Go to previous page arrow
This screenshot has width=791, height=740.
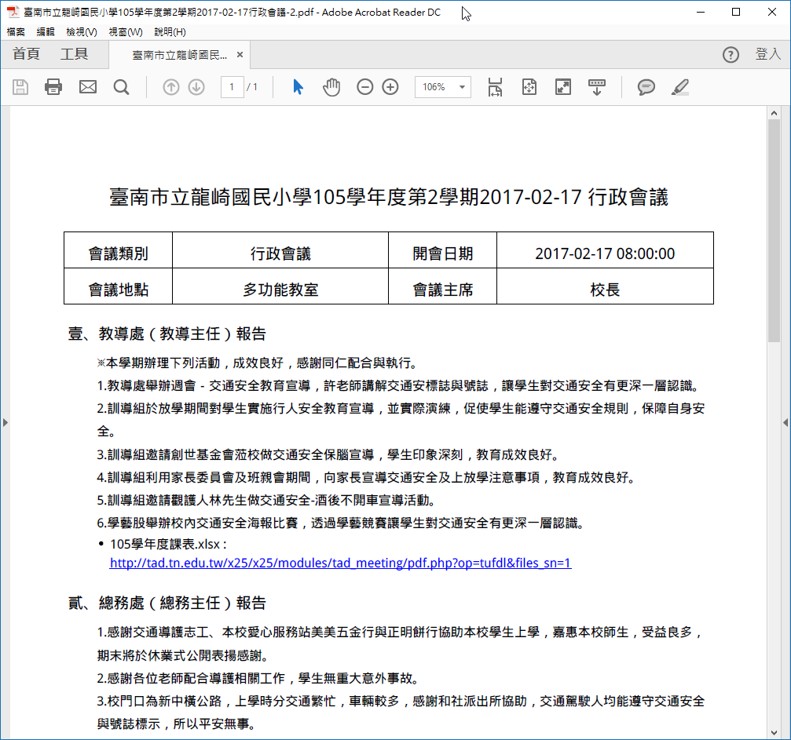[171, 87]
